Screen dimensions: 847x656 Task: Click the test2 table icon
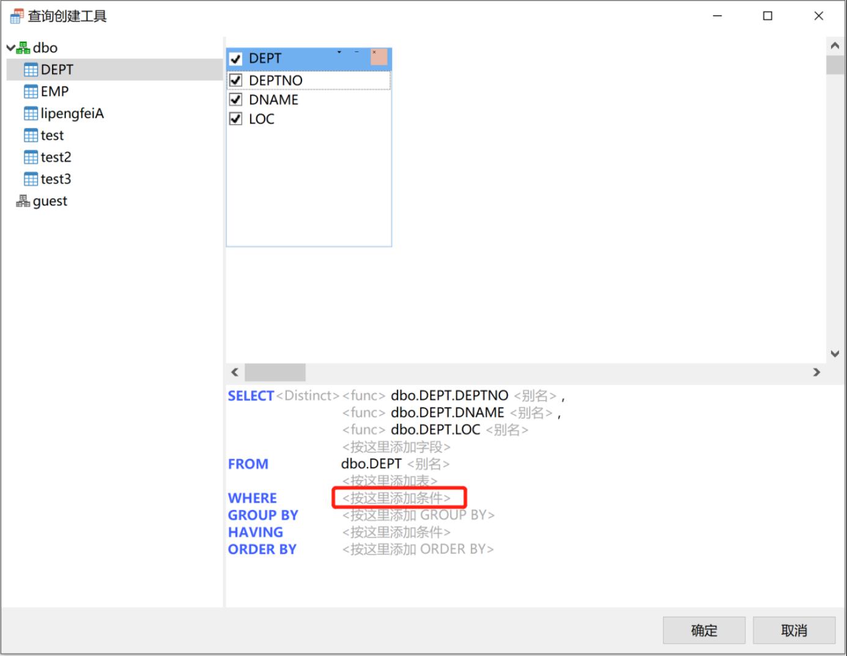pyautogui.click(x=31, y=157)
